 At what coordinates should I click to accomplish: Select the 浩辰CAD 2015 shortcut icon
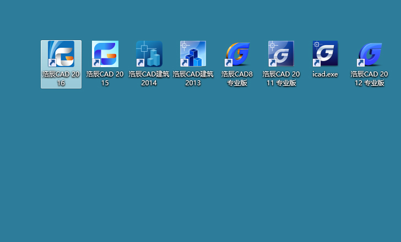105,54
